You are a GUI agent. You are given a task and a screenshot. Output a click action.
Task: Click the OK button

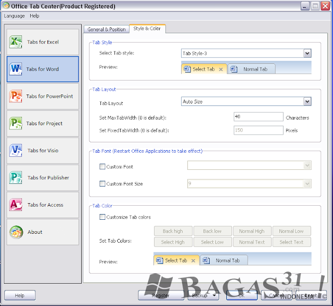click(241, 296)
